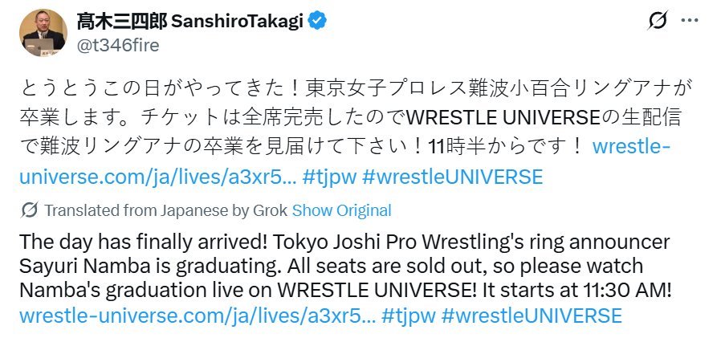
Task: Open the three-dot more options menu
Action: tap(690, 22)
